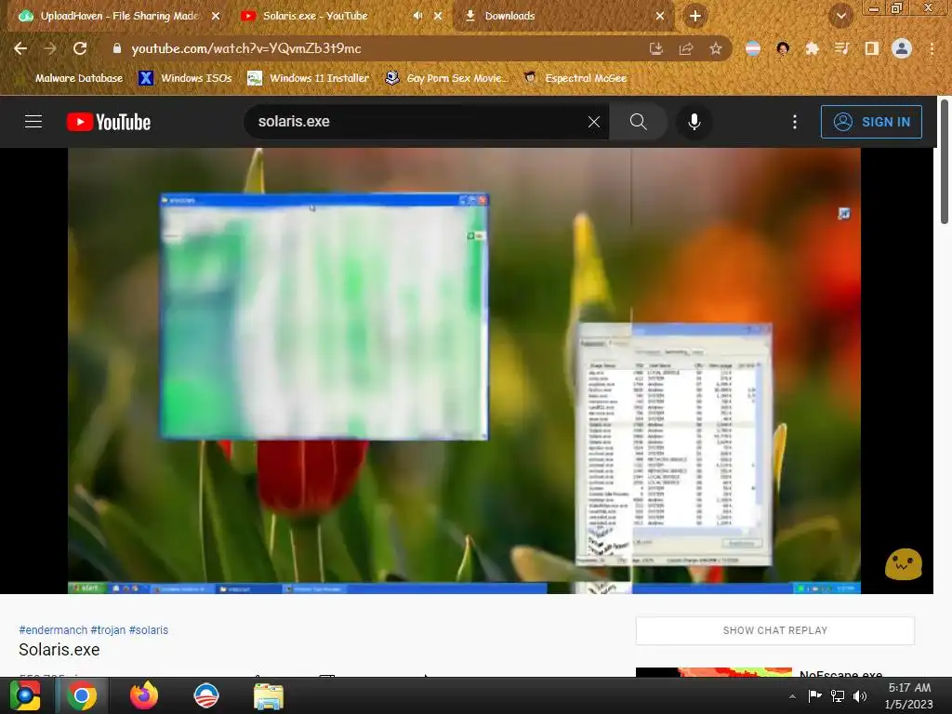The image size is (952, 714).
Task: Open Windows 11 Installer bookmark
Action: click(x=309, y=78)
